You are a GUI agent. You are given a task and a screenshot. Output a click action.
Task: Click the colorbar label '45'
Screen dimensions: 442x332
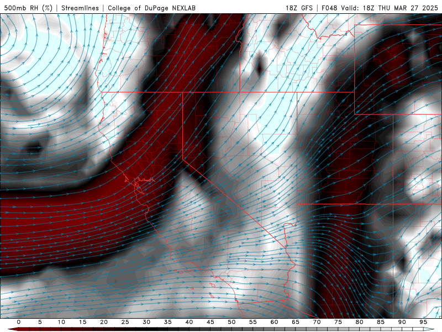[211, 322]
